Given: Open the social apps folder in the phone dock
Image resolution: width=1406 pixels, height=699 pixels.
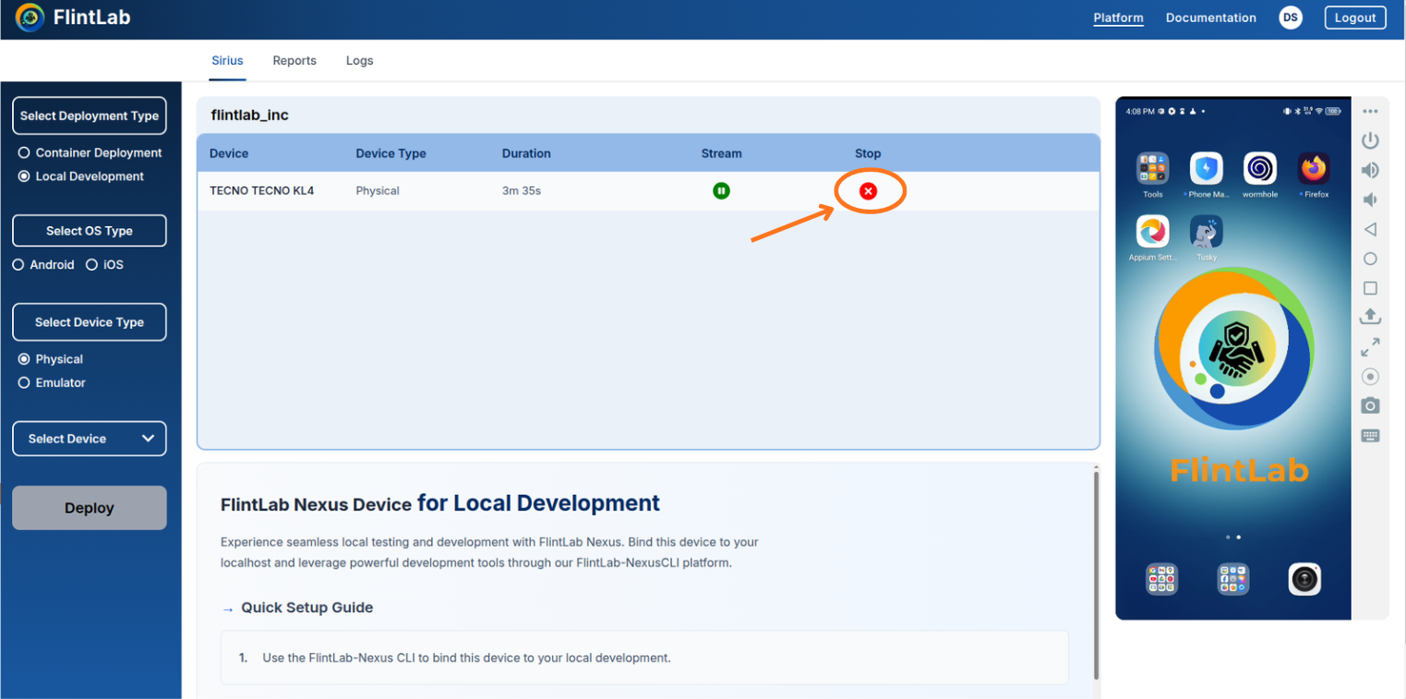Looking at the screenshot, I should click(x=1233, y=579).
